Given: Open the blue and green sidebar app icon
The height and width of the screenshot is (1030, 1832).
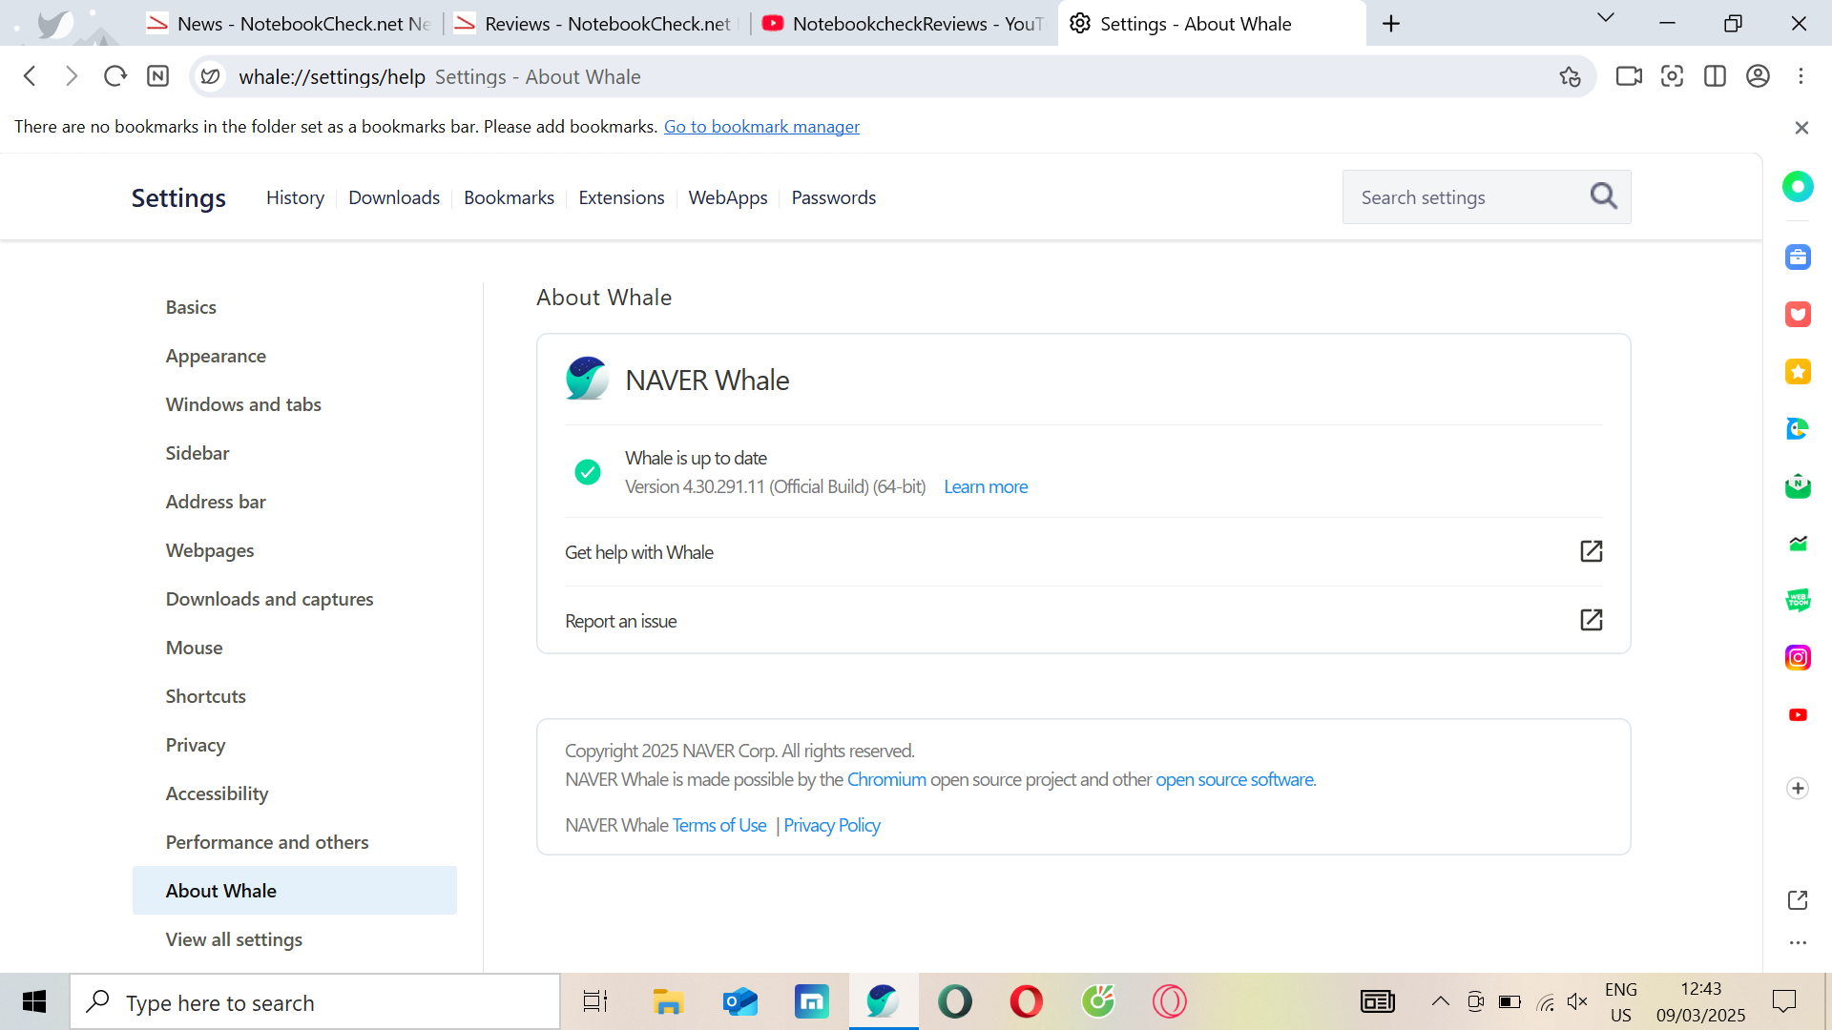Looking at the screenshot, I should point(1798,428).
